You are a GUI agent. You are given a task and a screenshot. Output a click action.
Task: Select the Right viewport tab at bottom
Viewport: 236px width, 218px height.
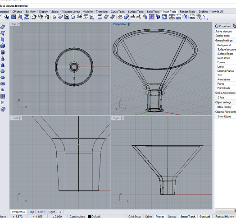[51, 212]
